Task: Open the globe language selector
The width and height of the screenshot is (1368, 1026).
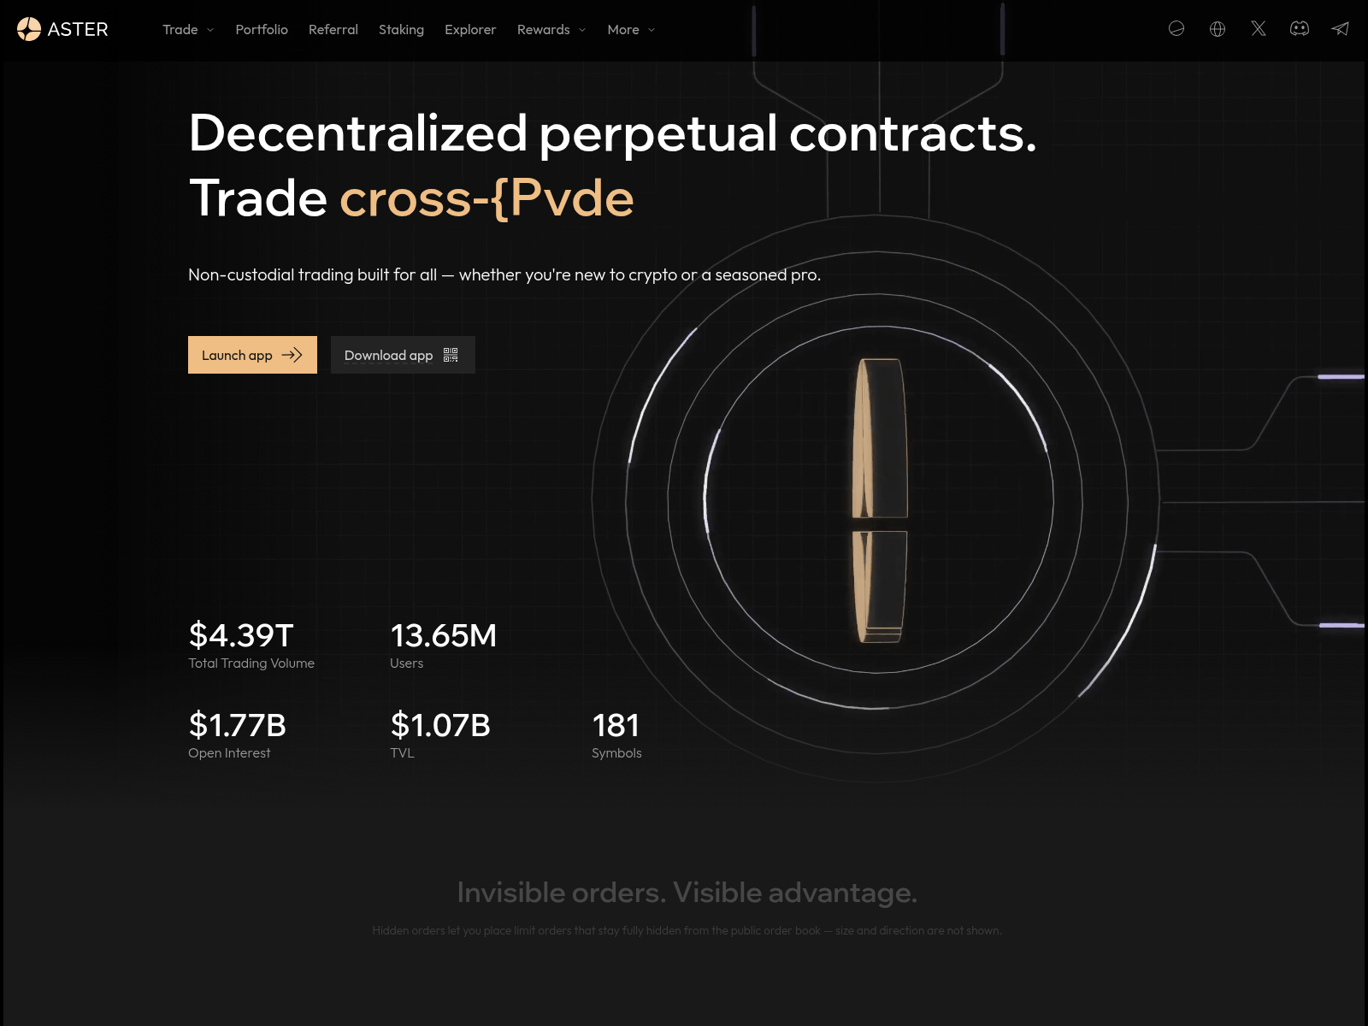Action: click(1218, 29)
